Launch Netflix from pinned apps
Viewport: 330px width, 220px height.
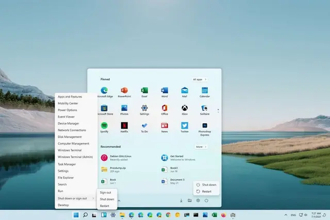(x=124, y=127)
